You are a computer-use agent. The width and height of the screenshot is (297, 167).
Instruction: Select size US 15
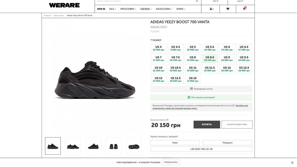click(x=193, y=79)
